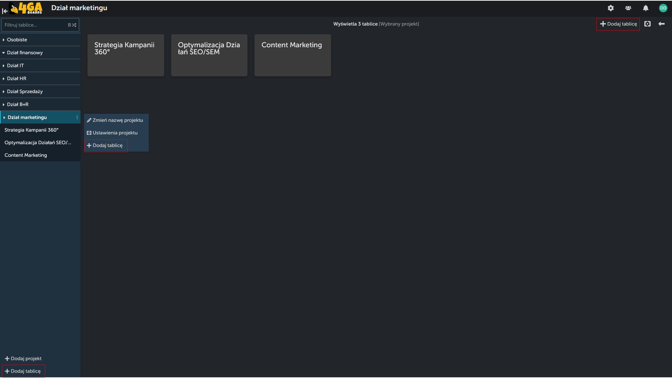Focus the Filtruj tablice input field
This screenshot has width=672, height=378.
point(34,25)
